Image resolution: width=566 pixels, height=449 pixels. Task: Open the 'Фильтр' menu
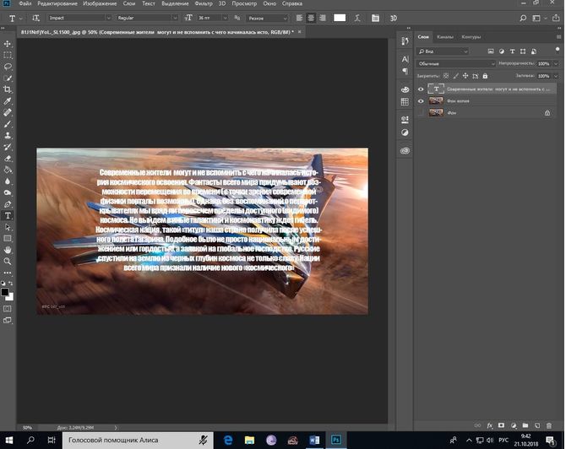click(203, 4)
